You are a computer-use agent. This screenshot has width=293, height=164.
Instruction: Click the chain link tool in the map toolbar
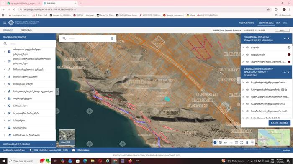click(252, 142)
